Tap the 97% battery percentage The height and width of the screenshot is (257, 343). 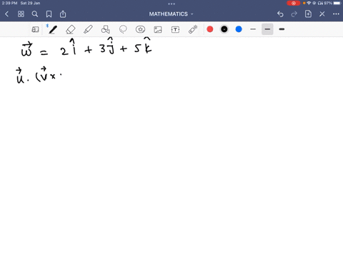point(328,3)
